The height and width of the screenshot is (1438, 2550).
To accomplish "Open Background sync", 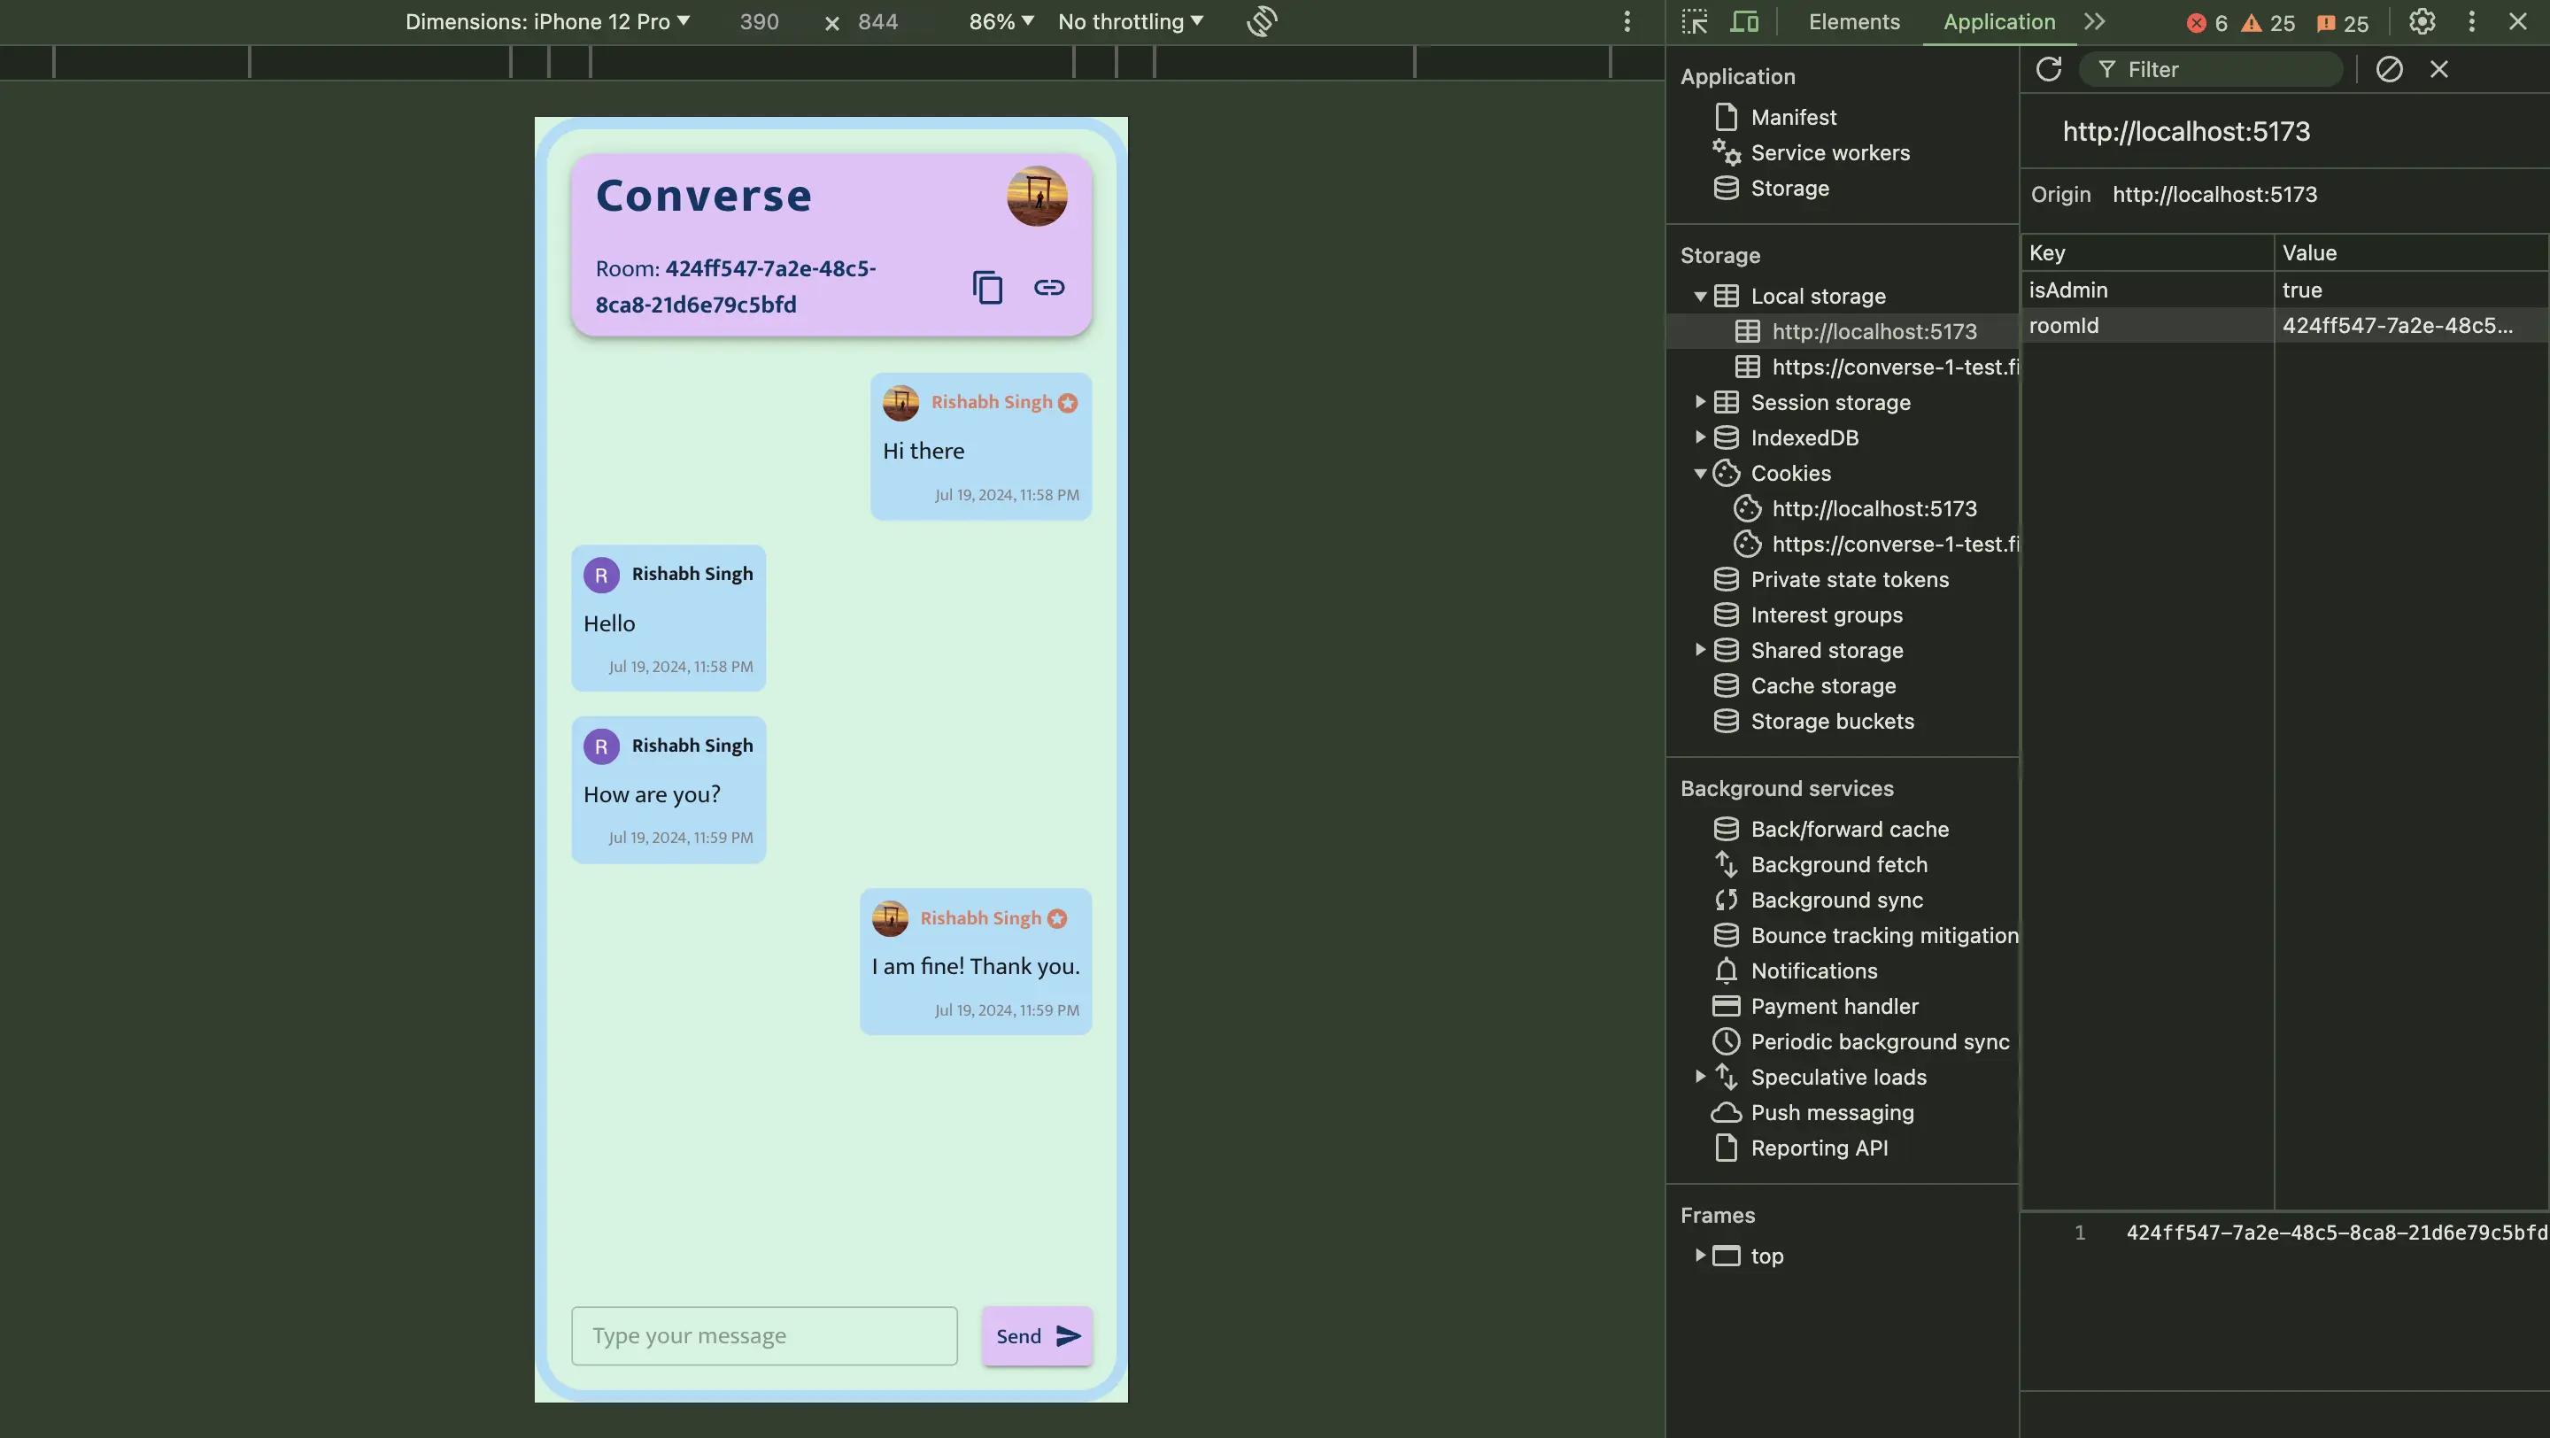I will [x=1835, y=900].
